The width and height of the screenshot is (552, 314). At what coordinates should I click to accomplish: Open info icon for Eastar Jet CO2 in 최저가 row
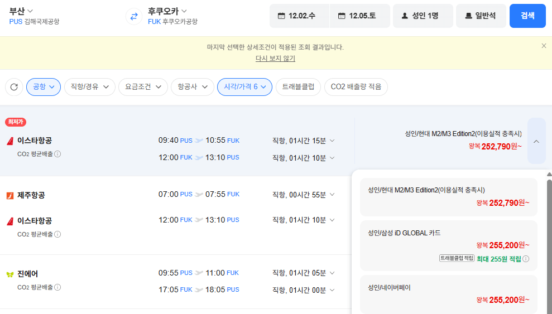click(57, 154)
